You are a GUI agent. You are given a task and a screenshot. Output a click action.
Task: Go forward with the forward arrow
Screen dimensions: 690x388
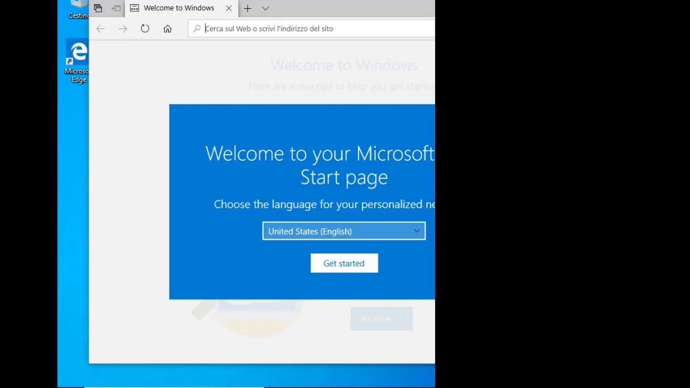(123, 29)
